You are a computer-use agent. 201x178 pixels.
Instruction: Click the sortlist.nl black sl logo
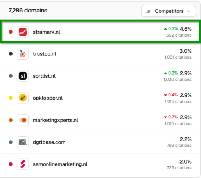(x=23, y=76)
